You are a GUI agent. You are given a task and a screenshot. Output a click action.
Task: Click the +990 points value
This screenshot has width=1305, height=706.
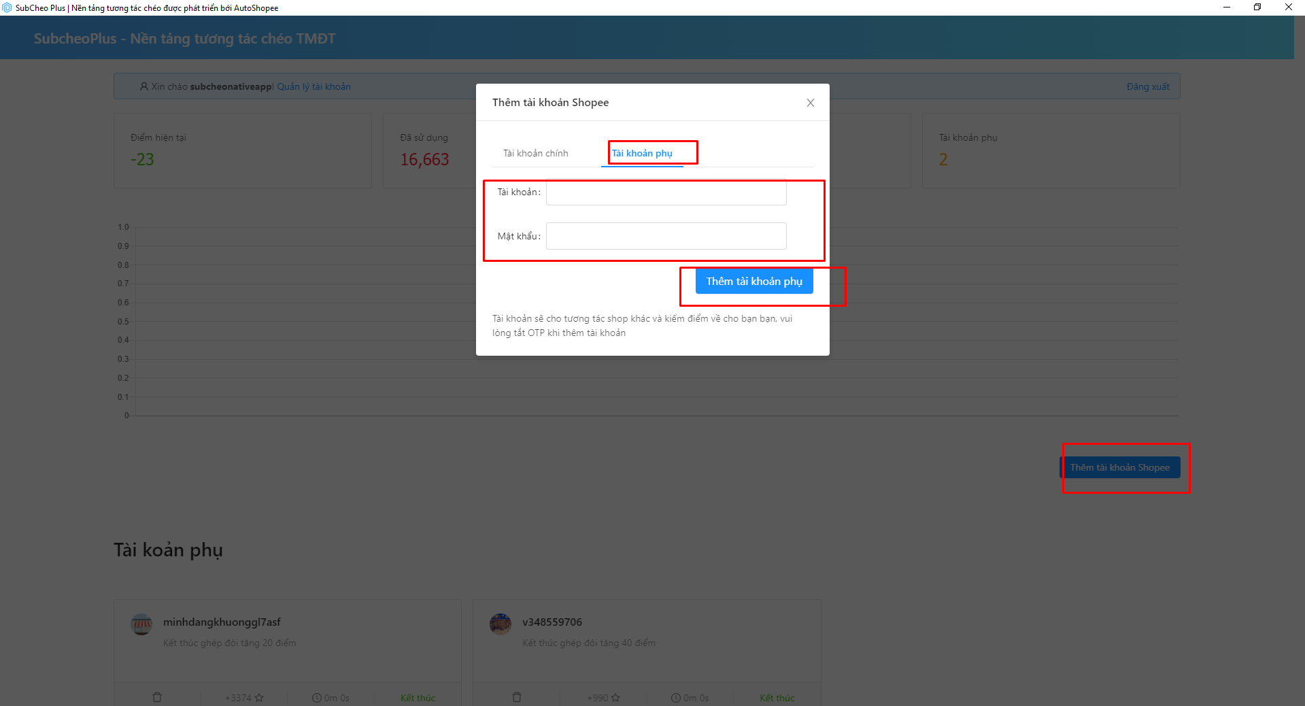pyautogui.click(x=598, y=698)
